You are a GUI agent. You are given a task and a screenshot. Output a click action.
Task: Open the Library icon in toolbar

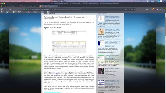(147, 9)
